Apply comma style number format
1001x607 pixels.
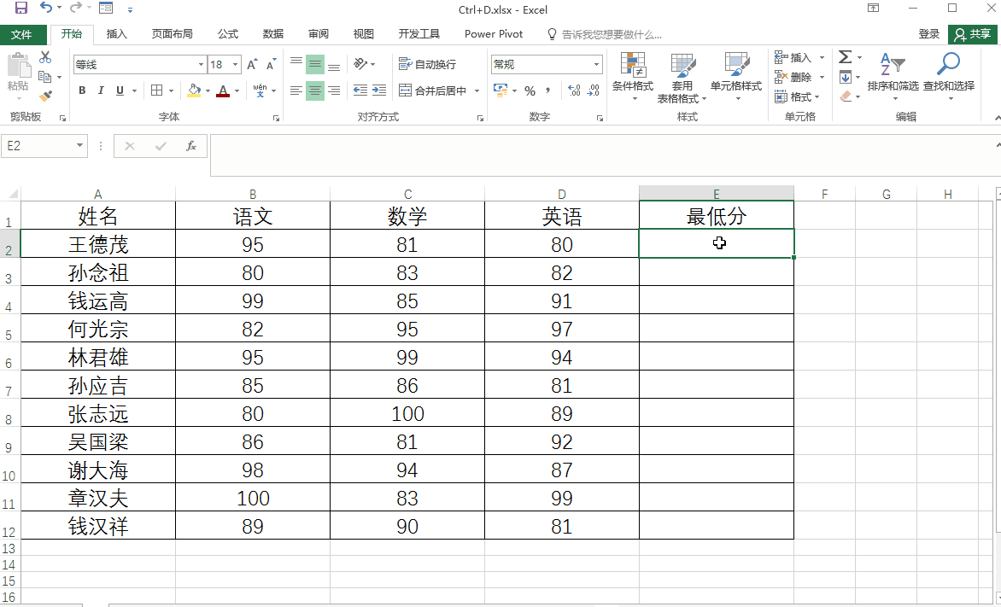pos(547,90)
